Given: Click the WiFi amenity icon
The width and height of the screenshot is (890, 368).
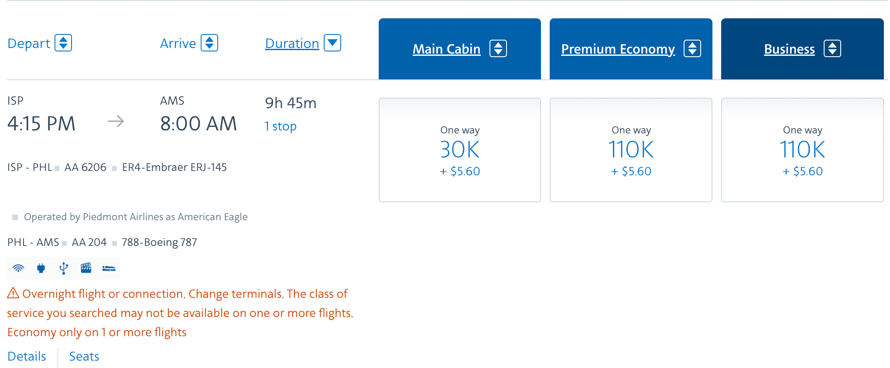Looking at the screenshot, I should pyautogui.click(x=17, y=268).
